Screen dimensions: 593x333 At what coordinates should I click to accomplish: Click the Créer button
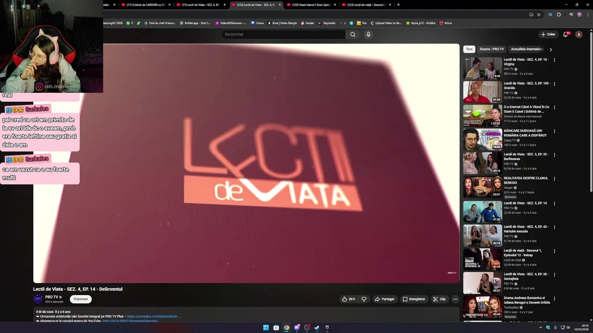(548, 34)
